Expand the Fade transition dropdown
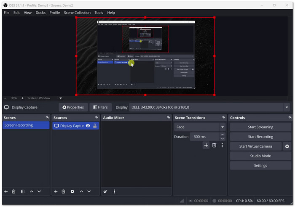The width and height of the screenshot is (295, 207). coord(200,127)
